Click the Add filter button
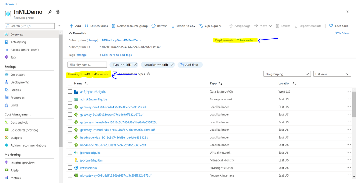The height and width of the screenshot is (183, 356). (190, 65)
